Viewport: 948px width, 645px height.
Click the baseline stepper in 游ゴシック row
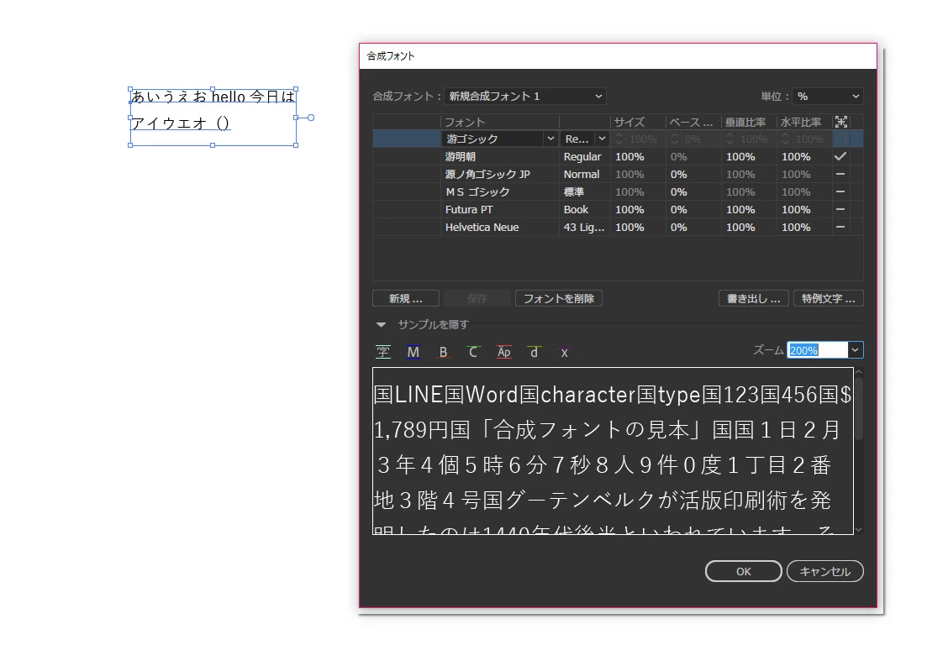675,139
